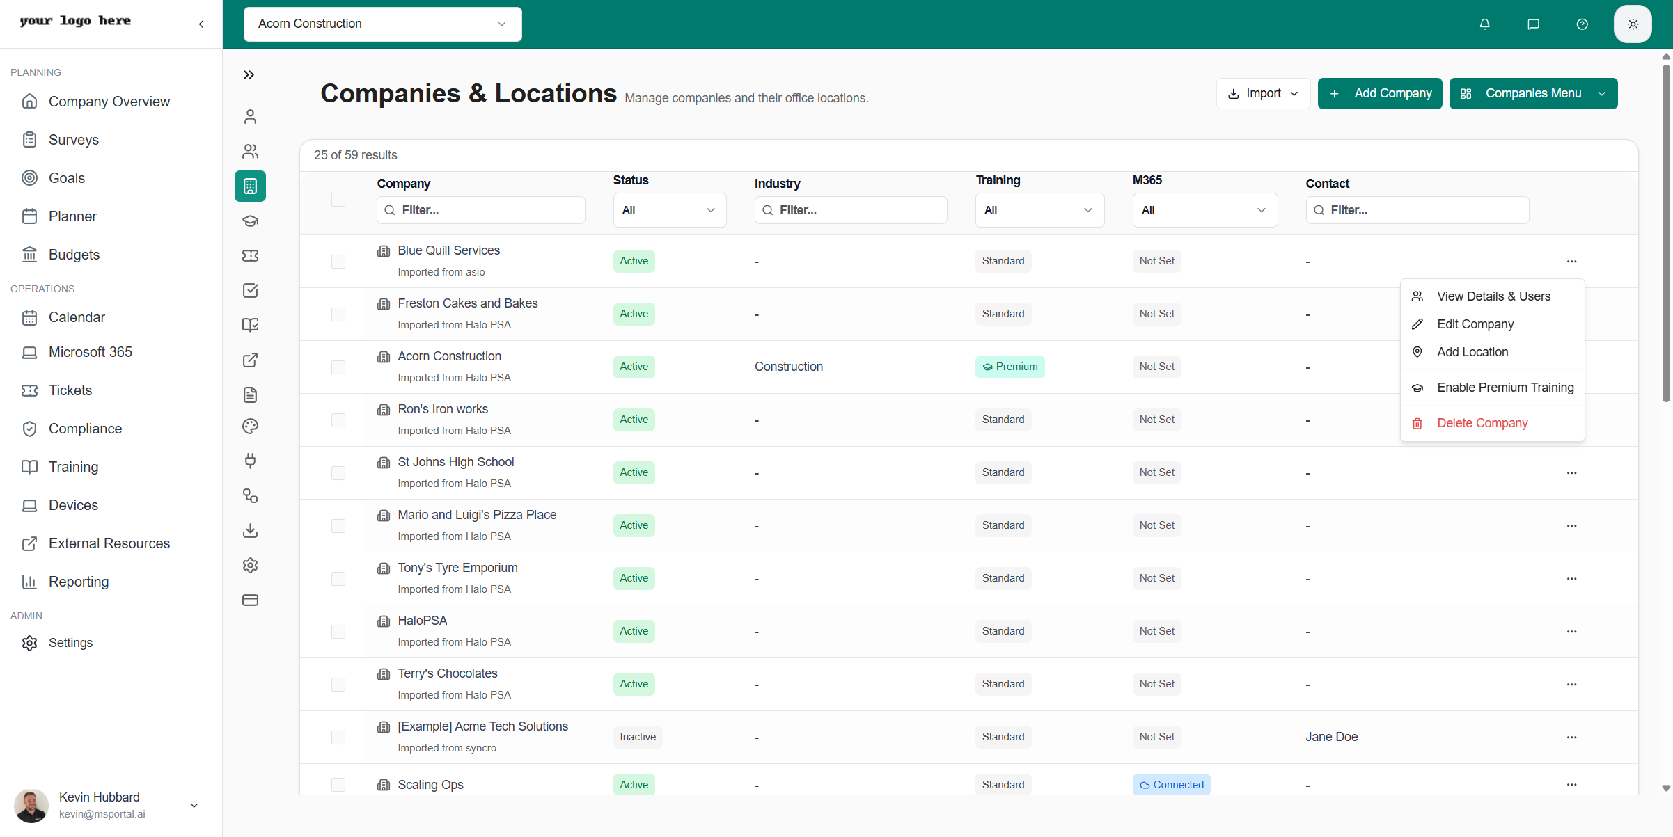
Task: Select the Blue Quill Services row checkbox
Action: coord(338,261)
